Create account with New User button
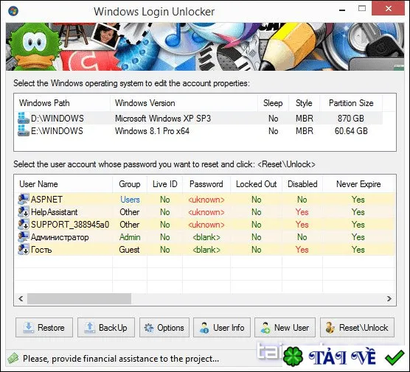Image resolution: width=410 pixels, height=372 pixels. click(285, 327)
